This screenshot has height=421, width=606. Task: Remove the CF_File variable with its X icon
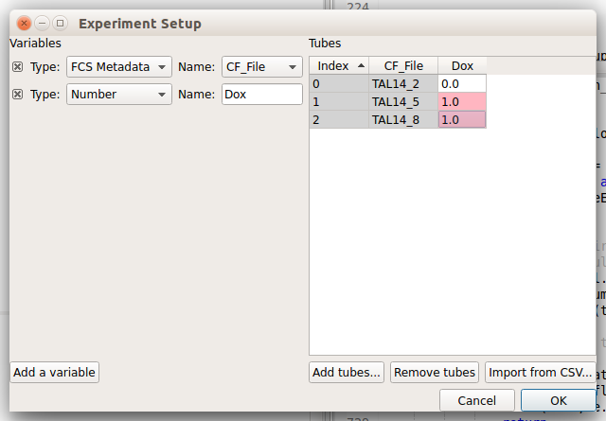coord(17,67)
